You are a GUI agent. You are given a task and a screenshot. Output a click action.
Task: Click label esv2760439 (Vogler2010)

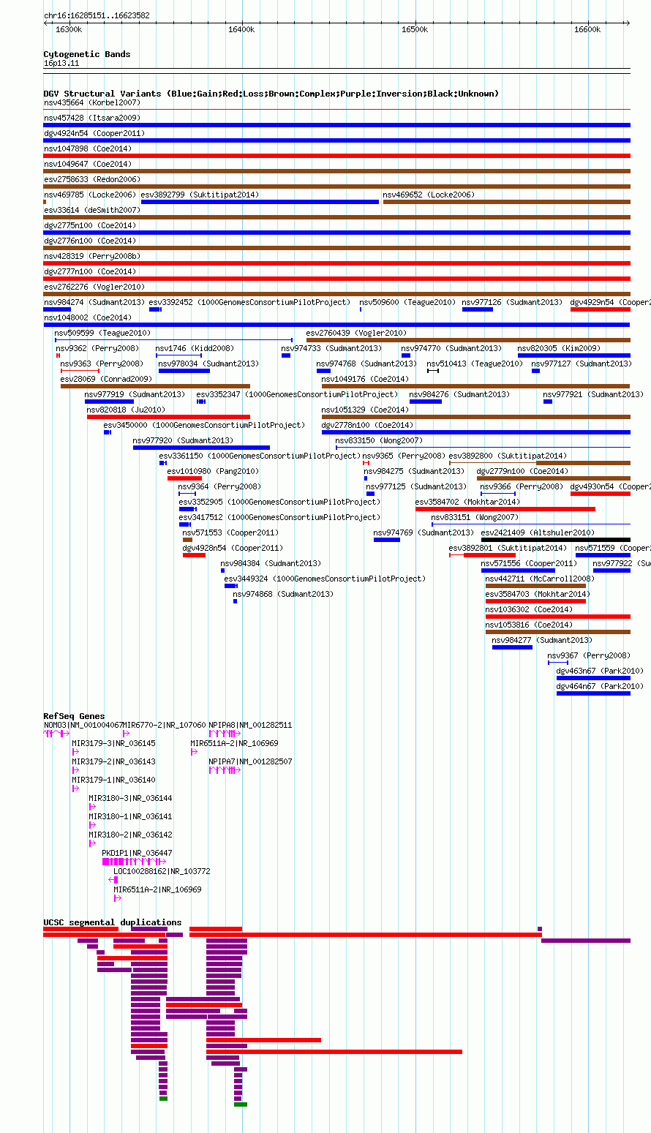click(357, 333)
